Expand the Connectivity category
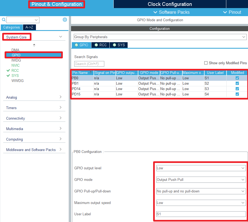The width and height of the screenshot is (248, 222). click(61, 118)
